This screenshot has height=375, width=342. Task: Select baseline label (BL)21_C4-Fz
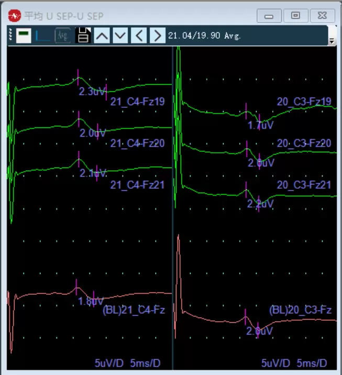pos(134,310)
